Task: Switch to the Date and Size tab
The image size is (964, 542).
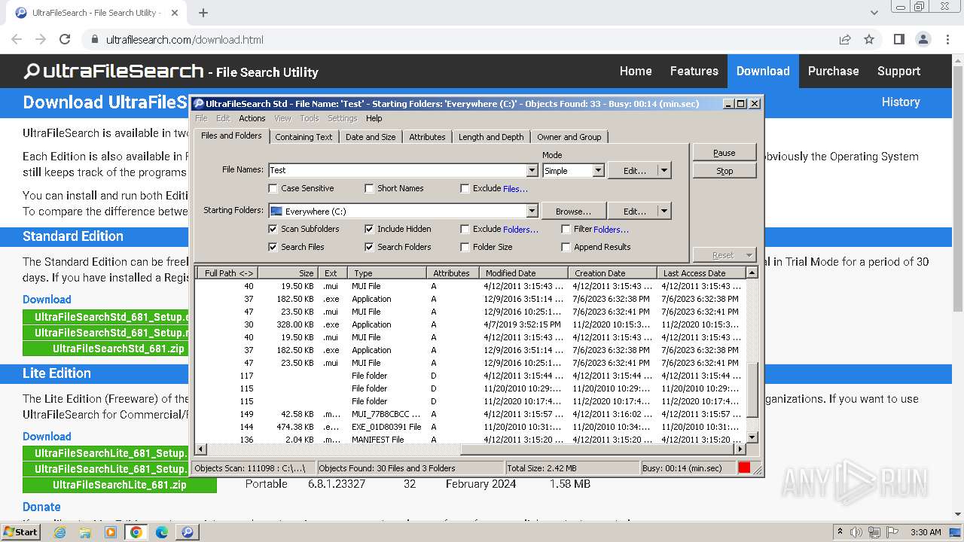Action: 371,137
